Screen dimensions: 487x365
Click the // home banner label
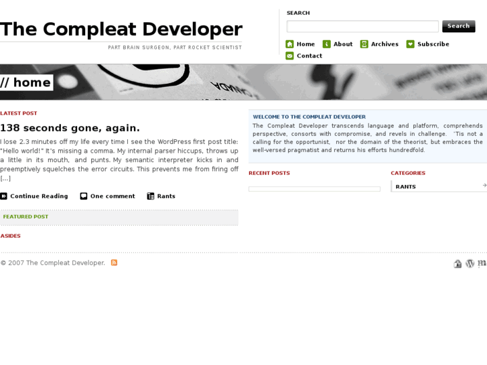[x=25, y=82]
